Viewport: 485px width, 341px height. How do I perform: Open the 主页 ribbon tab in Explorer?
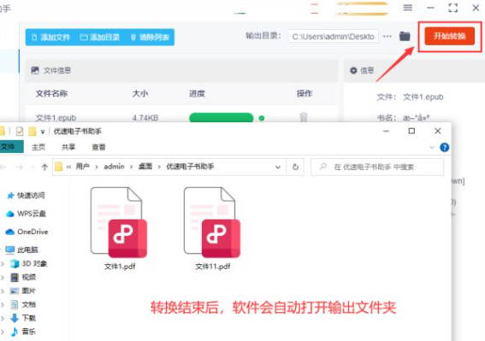click(x=38, y=147)
